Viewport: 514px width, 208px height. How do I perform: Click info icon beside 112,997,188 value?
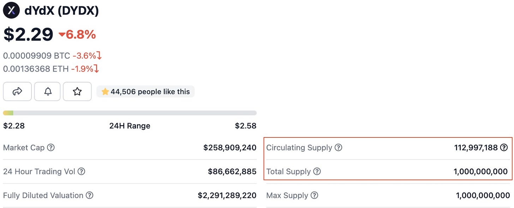point(504,148)
